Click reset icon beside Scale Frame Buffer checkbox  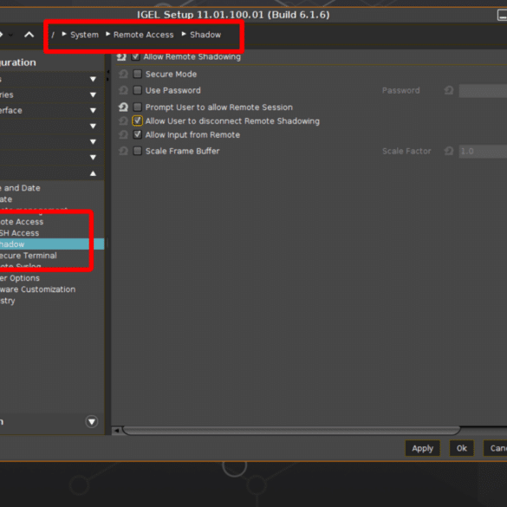pyautogui.click(x=123, y=151)
